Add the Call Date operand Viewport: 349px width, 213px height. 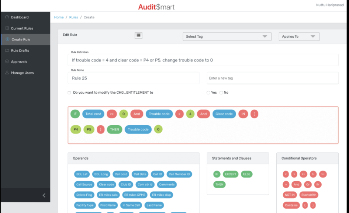click(x=140, y=174)
